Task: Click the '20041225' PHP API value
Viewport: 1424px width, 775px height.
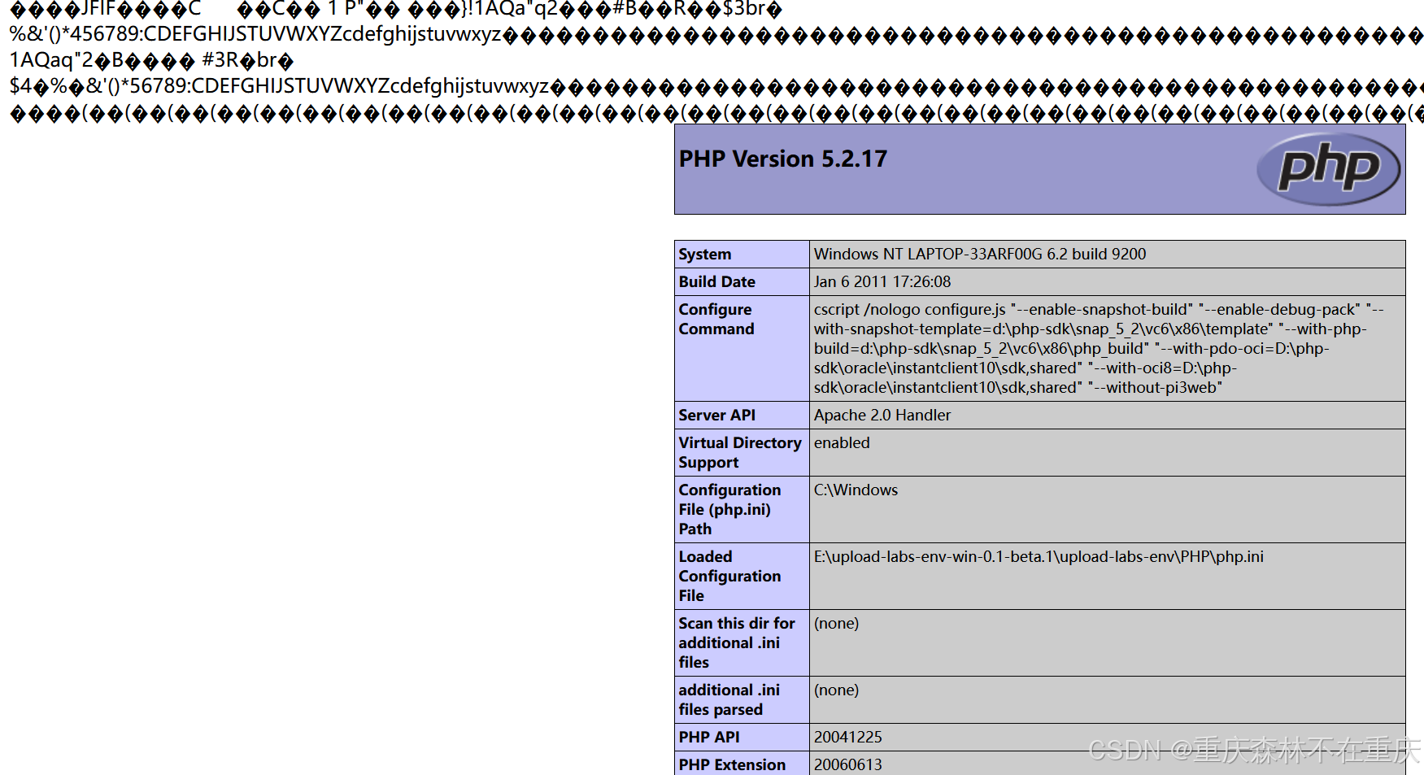Action: (847, 737)
